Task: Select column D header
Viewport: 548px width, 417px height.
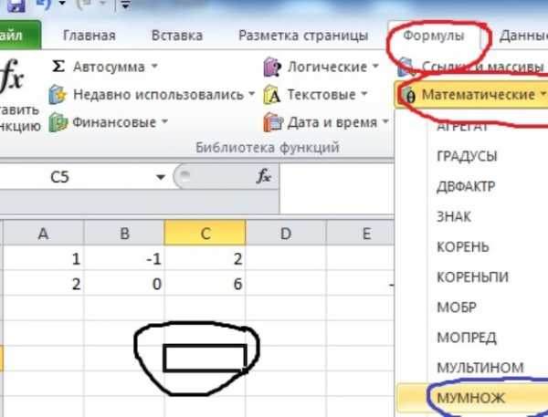Action: pyautogui.click(x=286, y=234)
